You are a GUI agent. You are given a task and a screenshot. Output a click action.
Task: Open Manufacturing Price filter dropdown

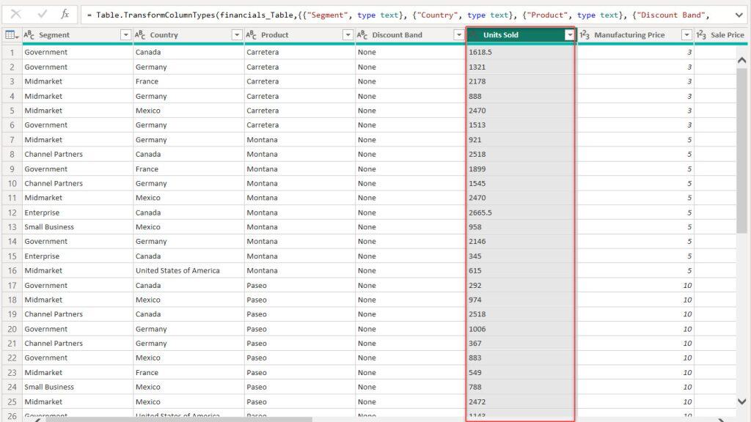(686, 35)
